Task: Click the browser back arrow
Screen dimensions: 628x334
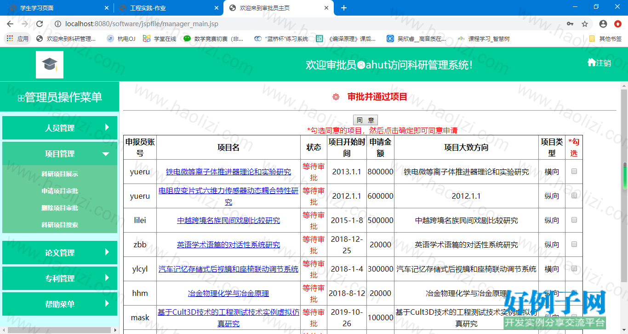Action: click(10, 24)
